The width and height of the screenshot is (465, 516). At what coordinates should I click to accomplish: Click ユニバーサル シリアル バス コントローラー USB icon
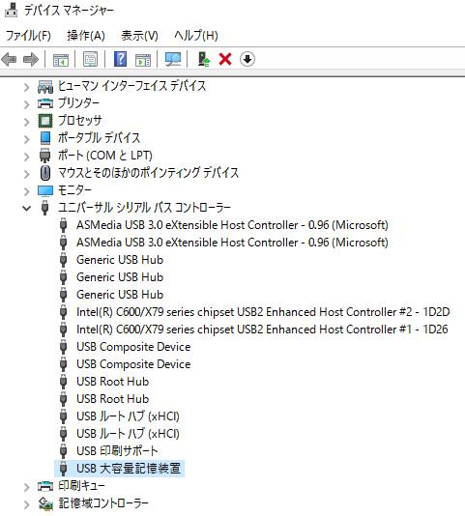[x=45, y=208]
